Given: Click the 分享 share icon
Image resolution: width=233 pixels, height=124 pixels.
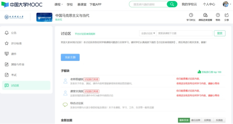Looking at the screenshot, I should tap(226, 15).
